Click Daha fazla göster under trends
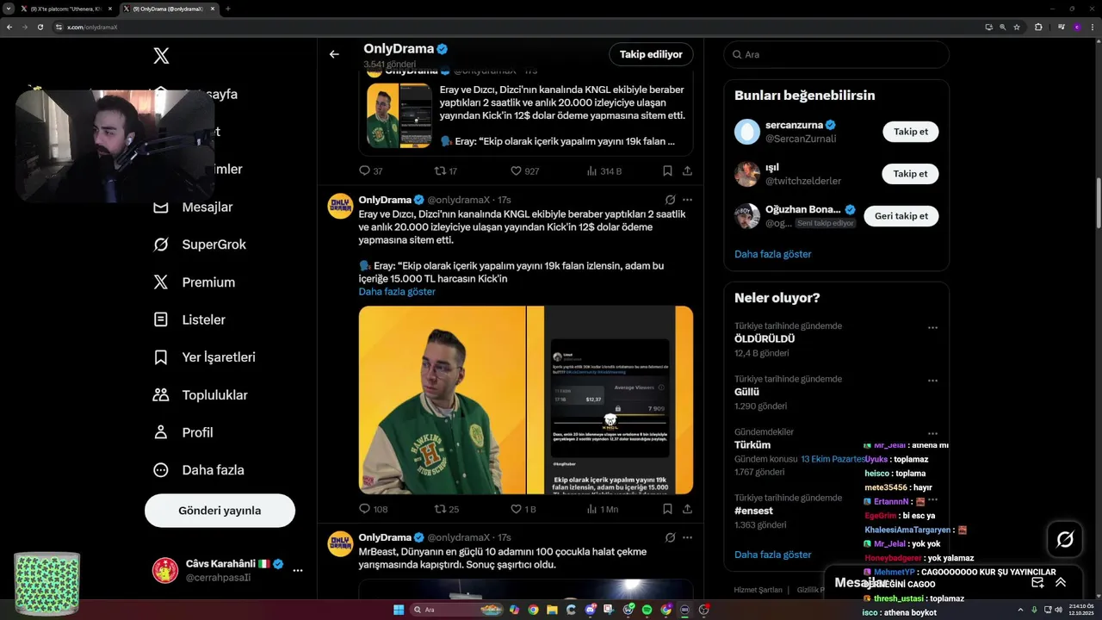Screen dimensions: 1102x620 tap(772, 555)
